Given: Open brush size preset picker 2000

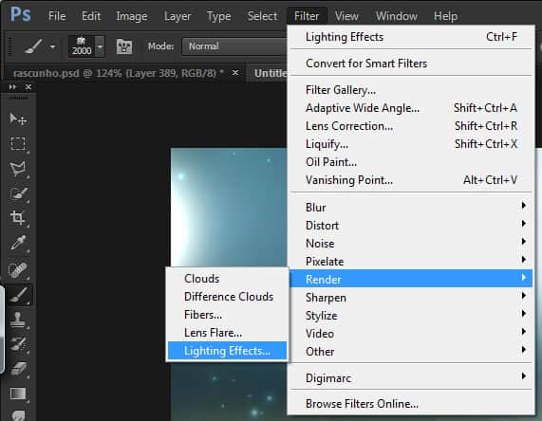Looking at the screenshot, I should point(86,46).
